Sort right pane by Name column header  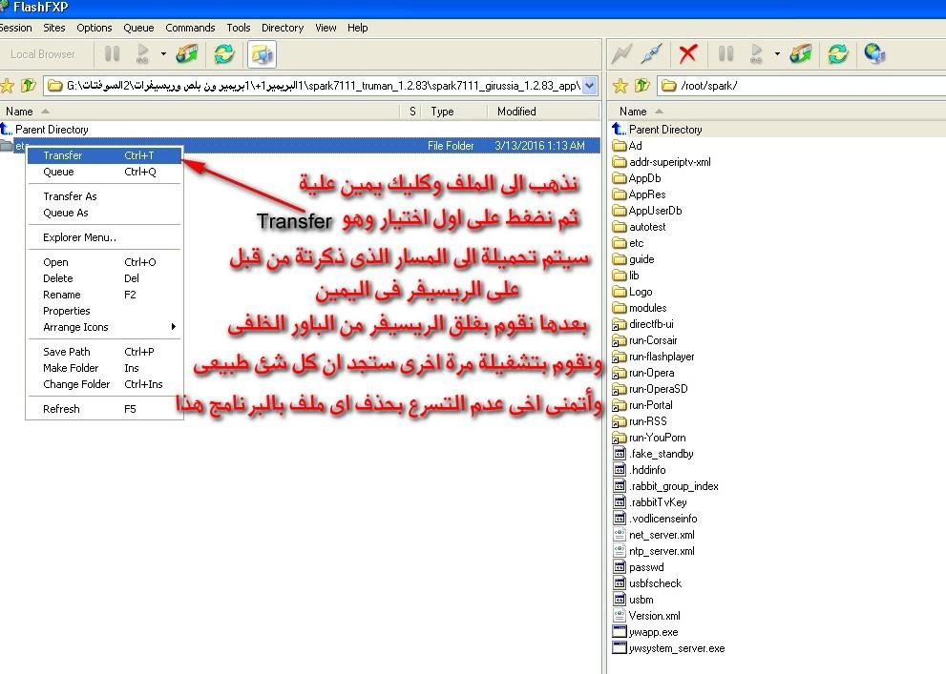(x=778, y=112)
